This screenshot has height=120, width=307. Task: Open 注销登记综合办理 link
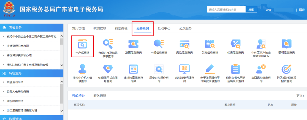18,46
